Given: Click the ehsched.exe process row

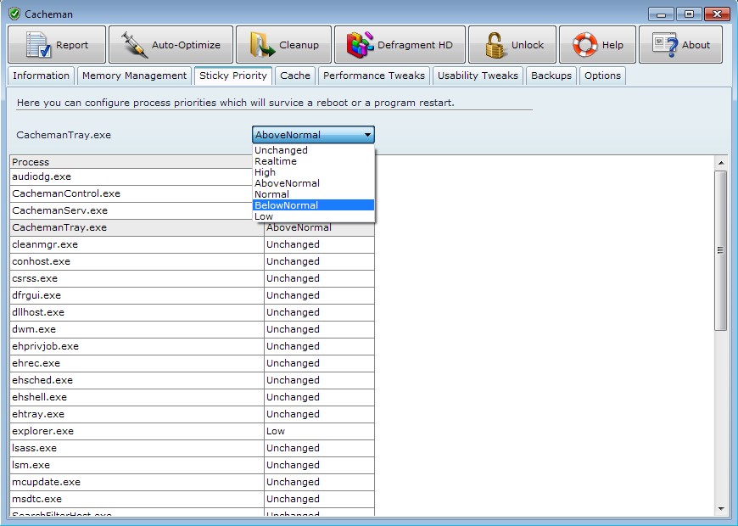Looking at the screenshot, I should point(137,380).
